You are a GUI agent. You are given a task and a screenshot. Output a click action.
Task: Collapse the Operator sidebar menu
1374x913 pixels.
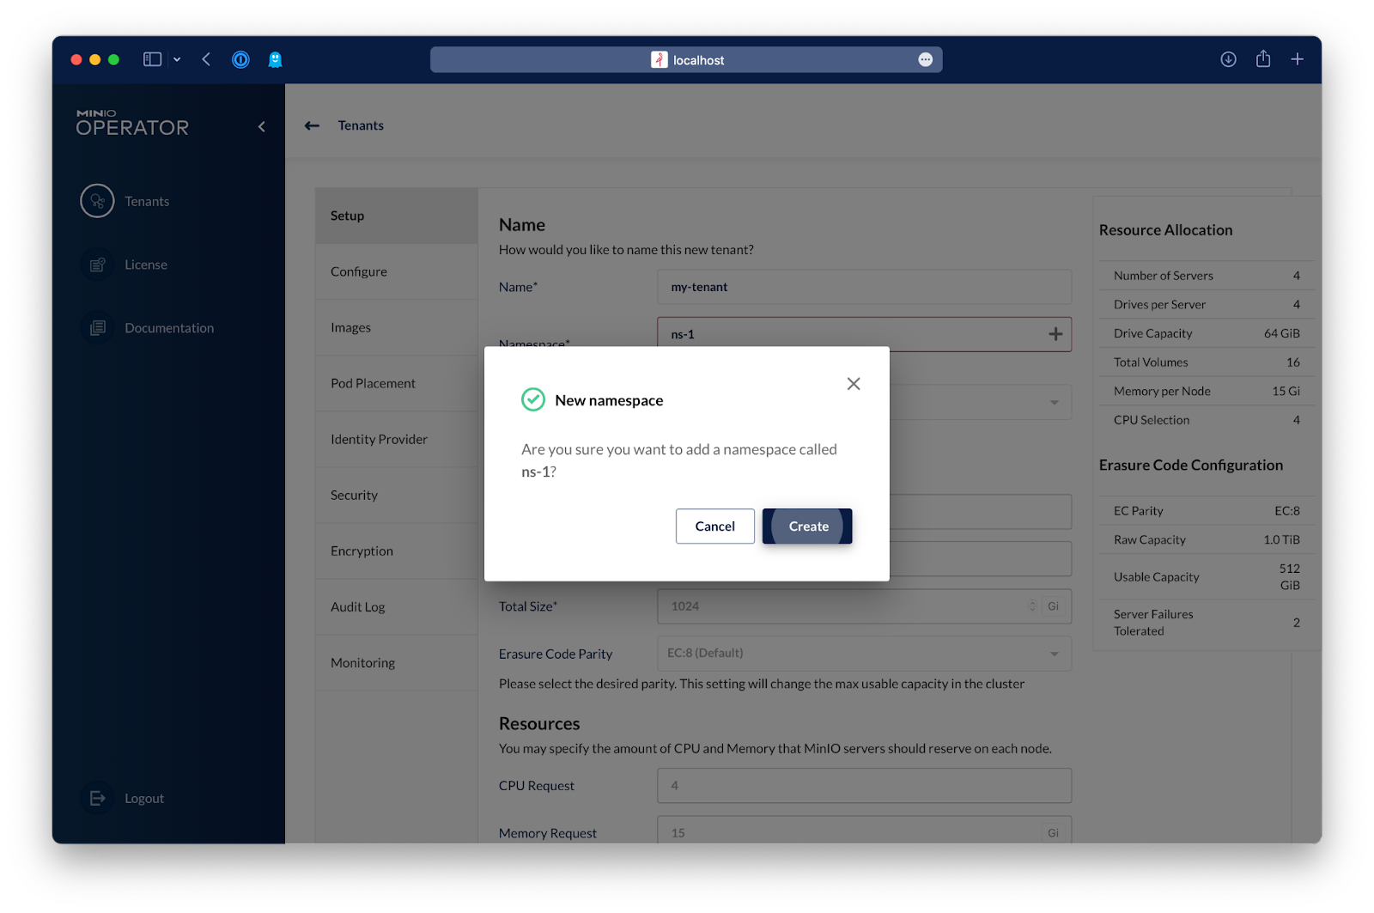[x=262, y=127]
